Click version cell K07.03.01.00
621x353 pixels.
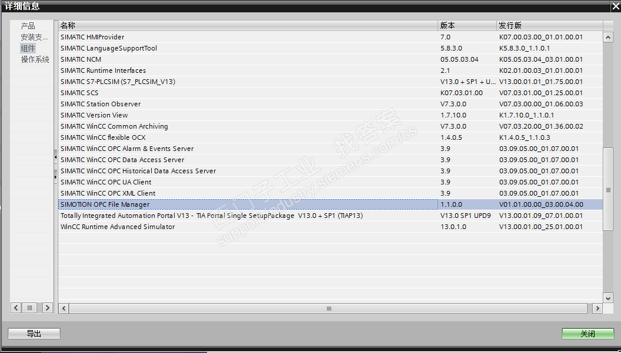pyautogui.click(x=462, y=93)
